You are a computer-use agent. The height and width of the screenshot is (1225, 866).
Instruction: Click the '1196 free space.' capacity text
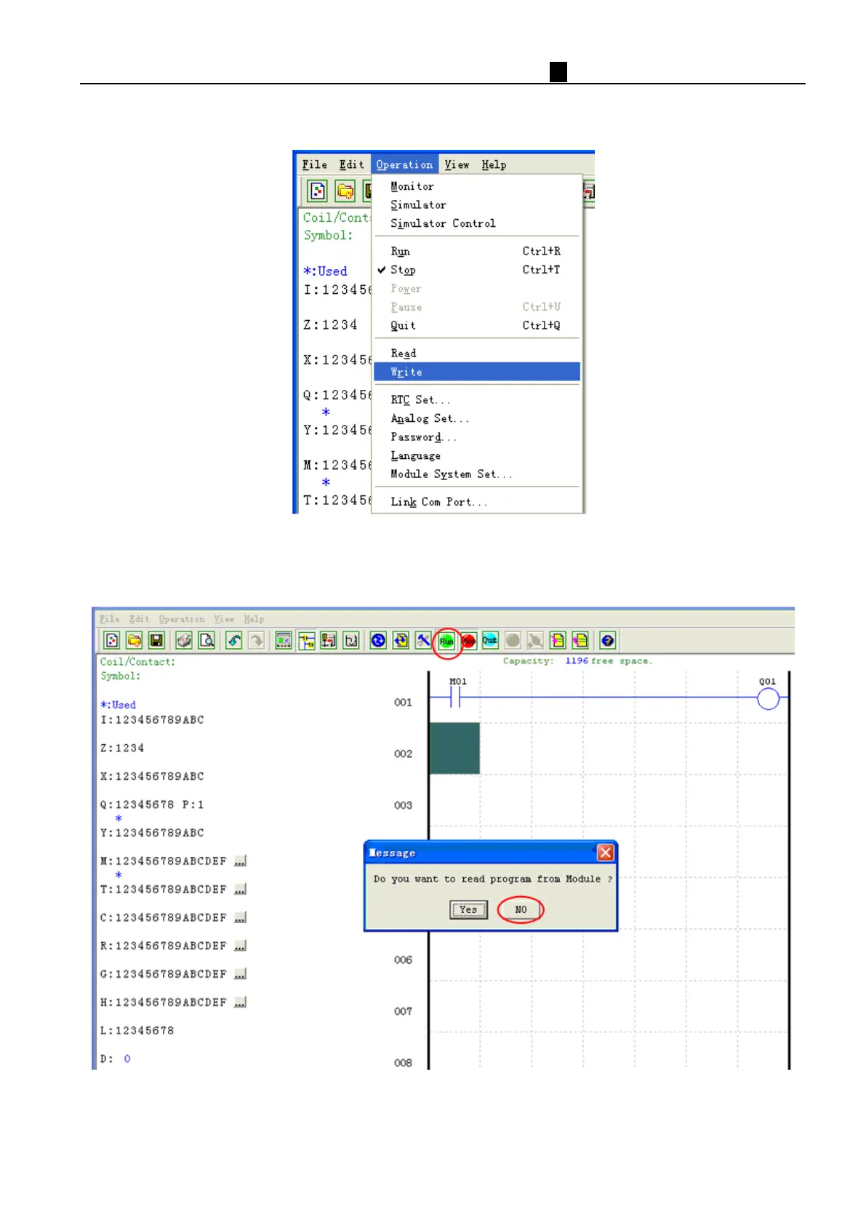click(609, 661)
